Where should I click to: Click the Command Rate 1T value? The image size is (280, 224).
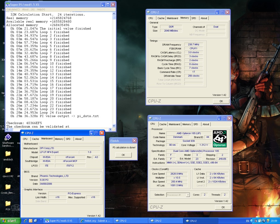point(194,72)
